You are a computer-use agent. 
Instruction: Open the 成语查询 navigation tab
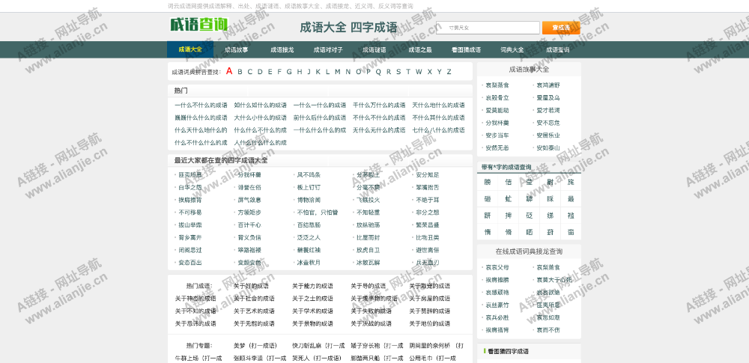coord(557,49)
